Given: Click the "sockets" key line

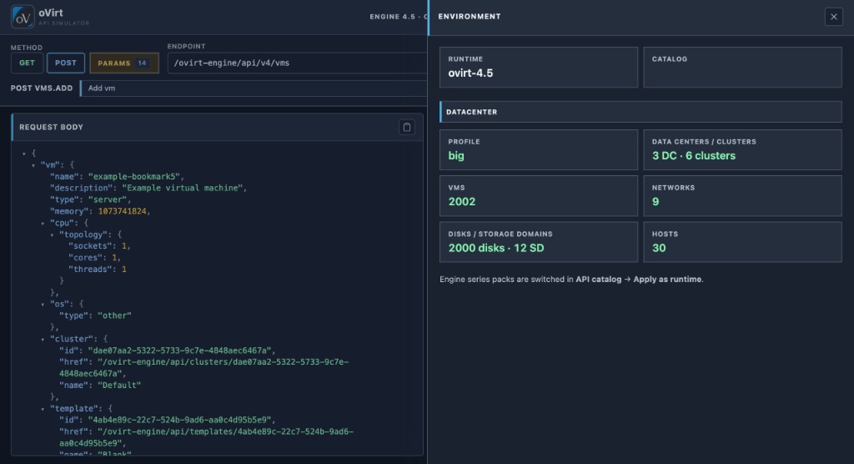Looking at the screenshot, I should point(99,246).
